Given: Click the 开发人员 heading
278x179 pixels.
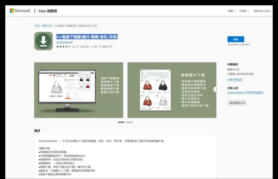Looking at the screenshot, I should [x=233, y=88].
